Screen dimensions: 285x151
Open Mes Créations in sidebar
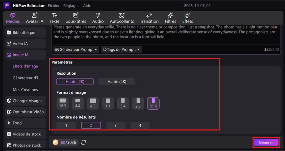[x=25, y=90]
